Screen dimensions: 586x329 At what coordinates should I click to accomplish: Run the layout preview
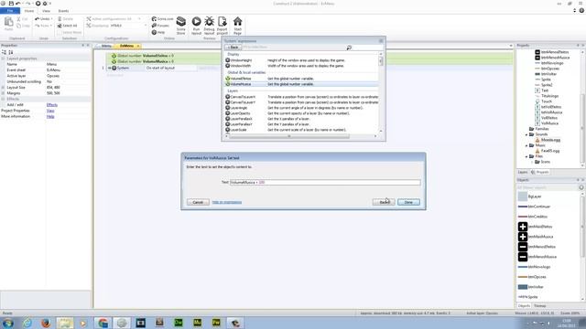coord(196,26)
